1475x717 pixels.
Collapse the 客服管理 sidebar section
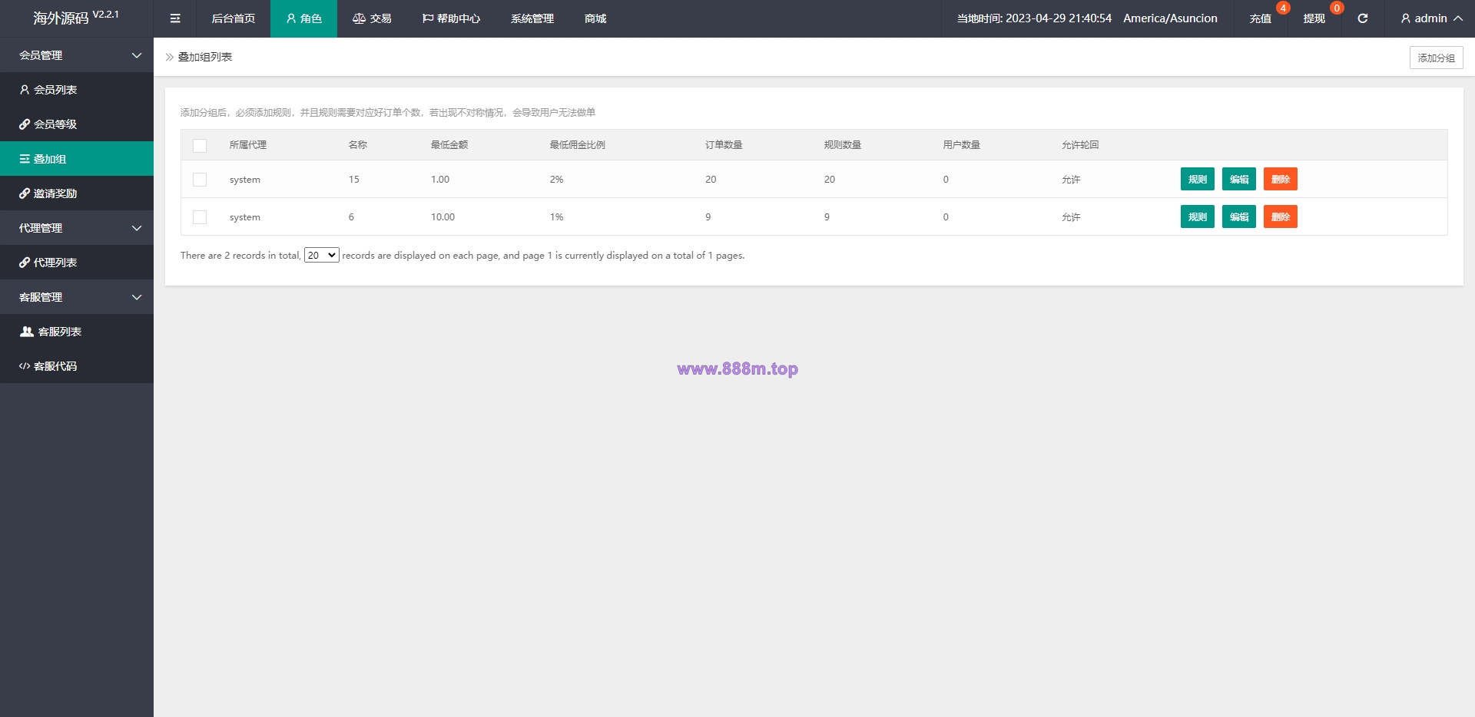click(77, 297)
